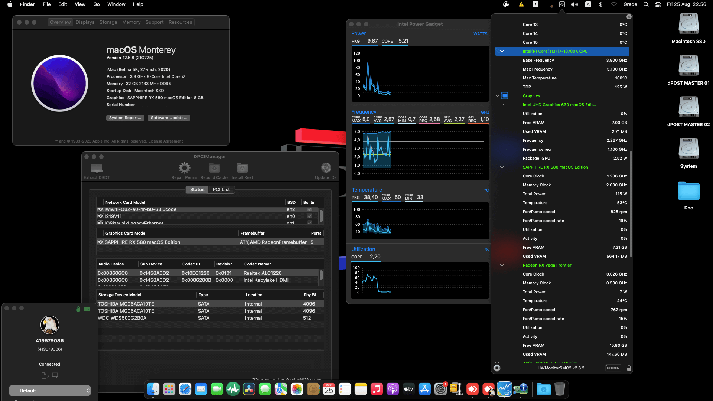Open HWMonitorSMC2 settings gear
This screenshot has width=713, height=401.
click(497, 368)
